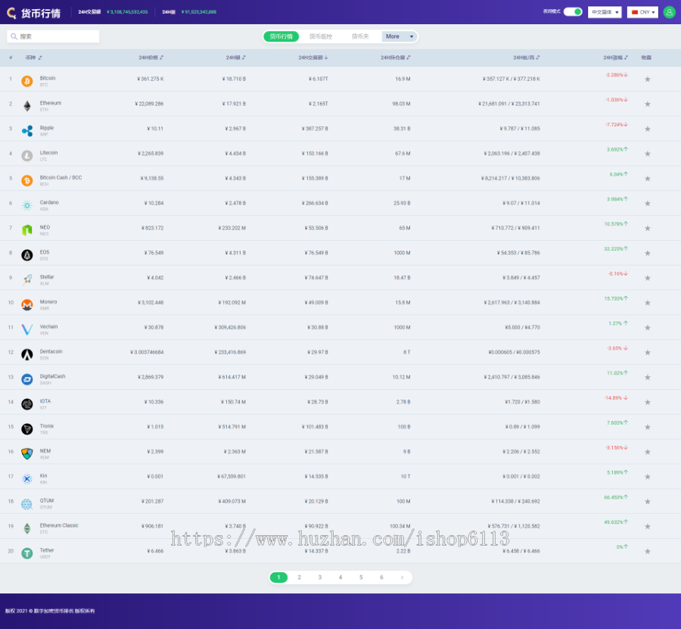681x629 pixels.
Task: Click the Ripple coin logo
Action: coord(27,131)
